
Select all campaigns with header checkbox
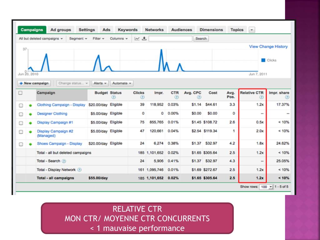[20, 93]
